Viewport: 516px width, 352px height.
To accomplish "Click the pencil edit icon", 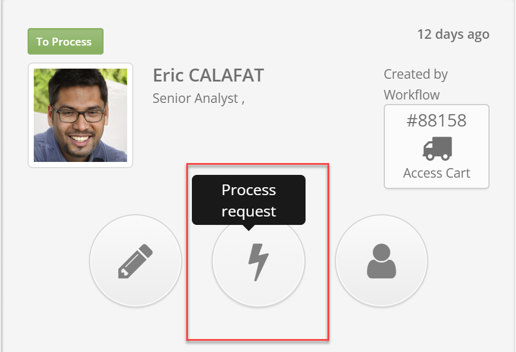I will [136, 261].
